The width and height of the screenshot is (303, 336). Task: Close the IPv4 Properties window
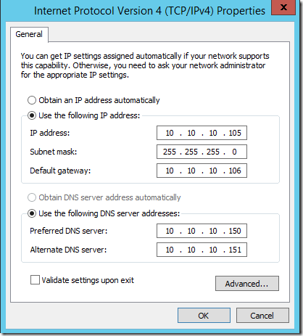(283, 7)
